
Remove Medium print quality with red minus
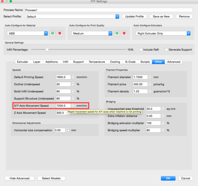[x=124, y=34]
